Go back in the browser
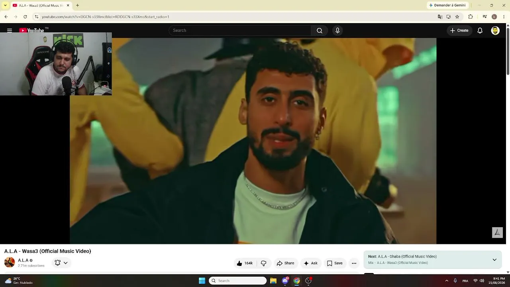510x287 pixels. point(6,17)
